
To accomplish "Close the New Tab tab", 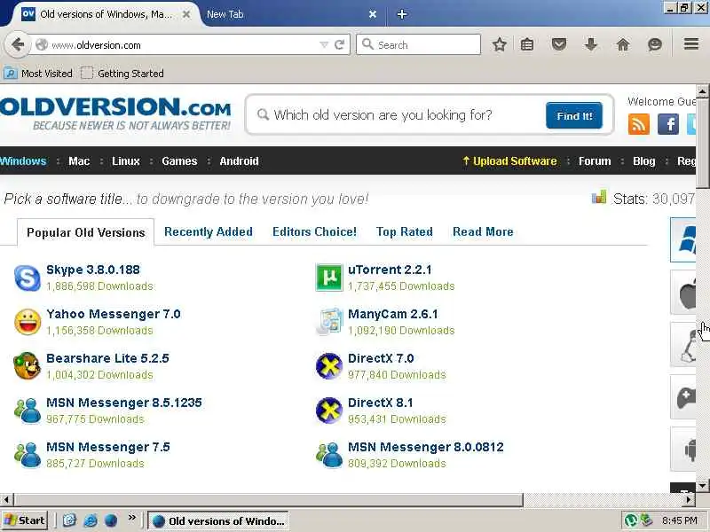I will [372, 14].
